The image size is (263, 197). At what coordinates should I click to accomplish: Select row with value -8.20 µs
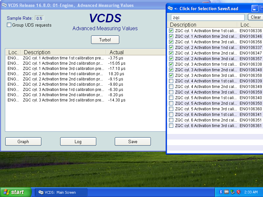85,95
